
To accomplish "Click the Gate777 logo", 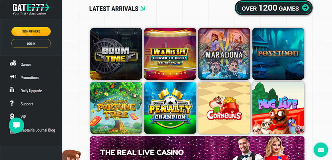I will click(31, 9).
